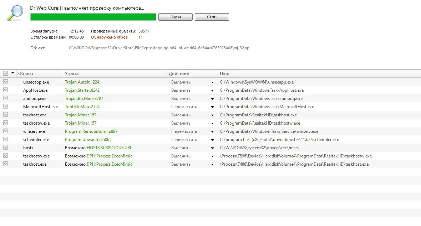Uncheck the hosts file checkbox
This screenshot has height=226, width=421.
5,147
